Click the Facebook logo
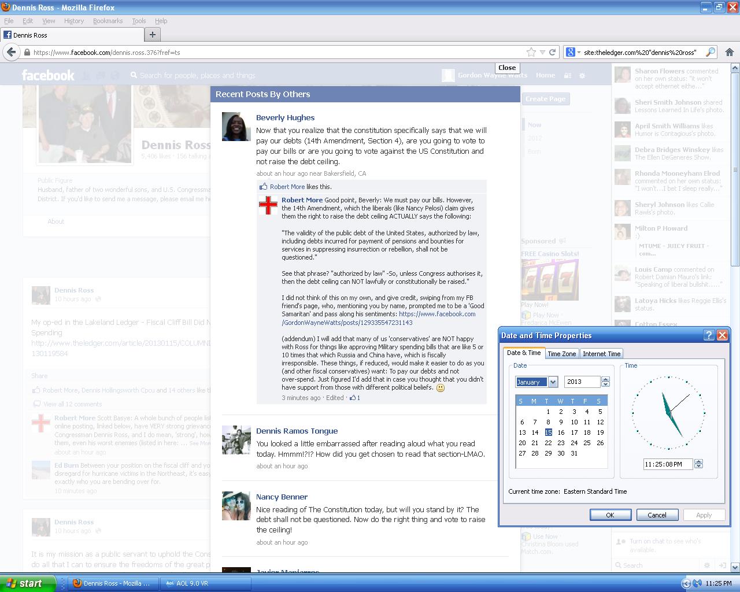The width and height of the screenshot is (740, 592). tap(48, 75)
